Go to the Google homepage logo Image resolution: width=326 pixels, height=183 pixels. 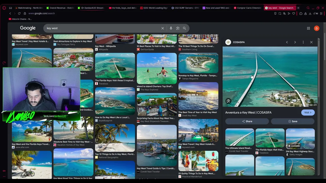(x=28, y=28)
